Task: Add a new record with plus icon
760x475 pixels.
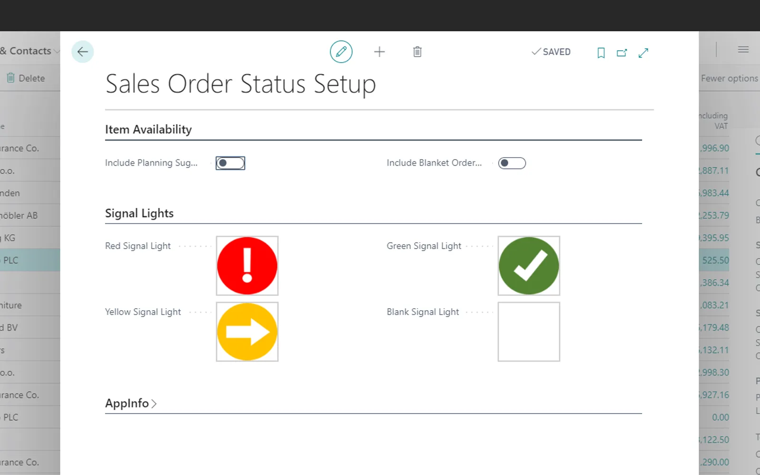Action: point(379,52)
